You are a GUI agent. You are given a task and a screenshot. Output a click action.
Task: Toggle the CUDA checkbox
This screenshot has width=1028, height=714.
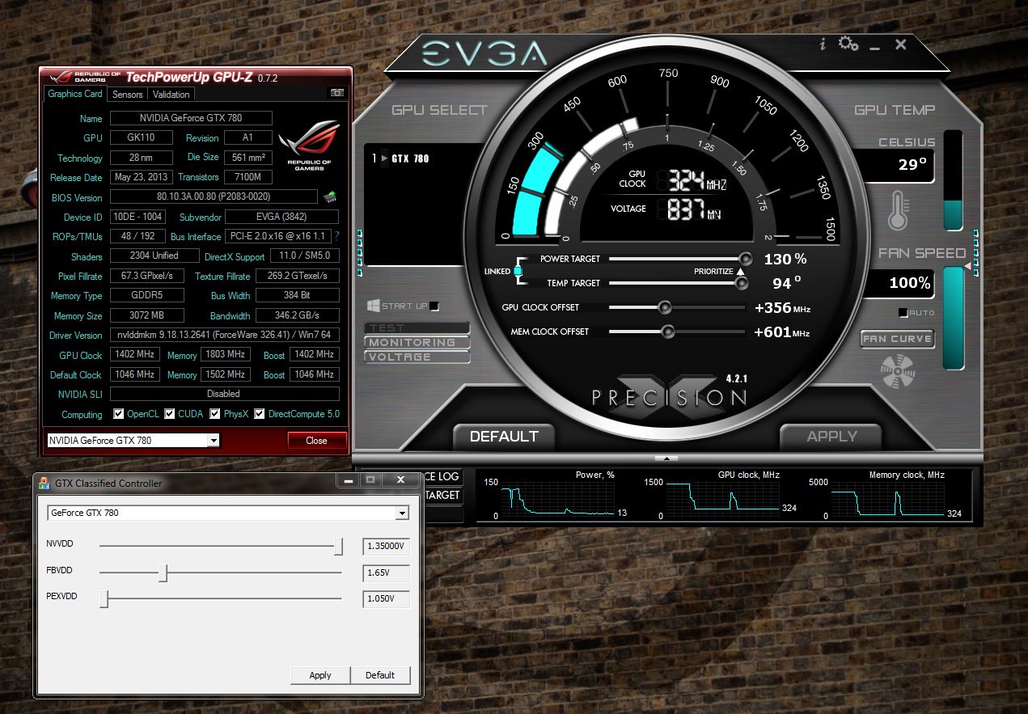tap(170, 414)
